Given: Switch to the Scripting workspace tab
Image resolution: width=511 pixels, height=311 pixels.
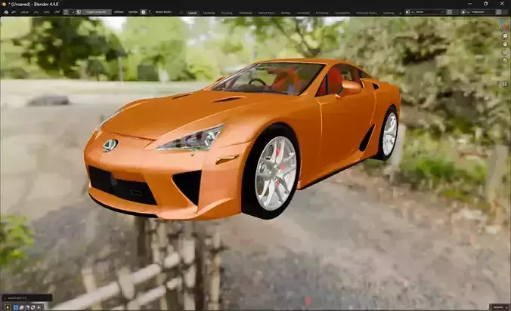Looking at the screenshot, I should click(389, 13).
